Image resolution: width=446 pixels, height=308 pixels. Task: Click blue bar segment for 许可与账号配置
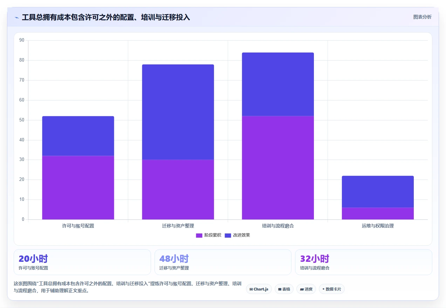pos(78,136)
